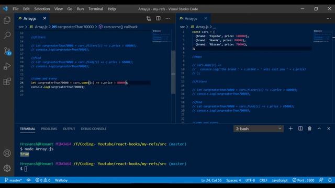
Task: Open the Explorer view in activity bar
Action: [x=7, y=20]
